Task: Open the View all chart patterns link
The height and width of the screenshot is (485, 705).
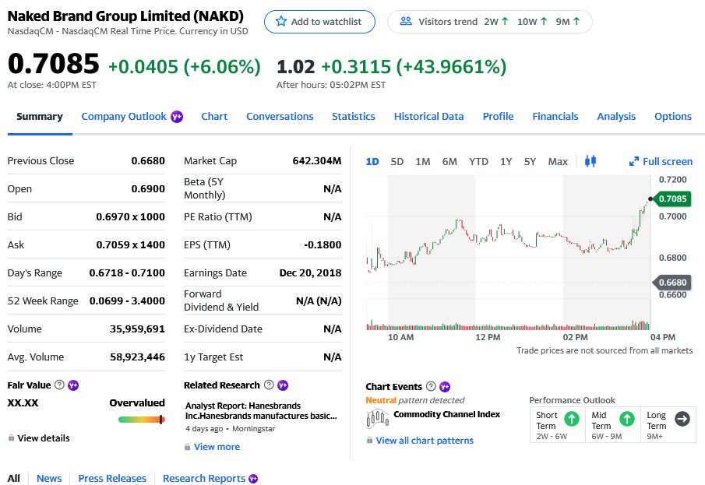Action: [425, 441]
